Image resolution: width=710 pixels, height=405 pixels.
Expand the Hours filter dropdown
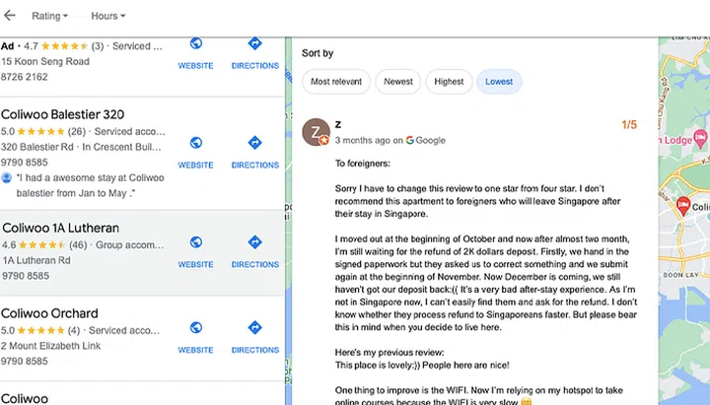(107, 16)
